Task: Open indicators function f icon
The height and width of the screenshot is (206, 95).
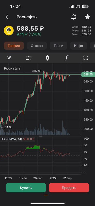Action: pos(67,58)
